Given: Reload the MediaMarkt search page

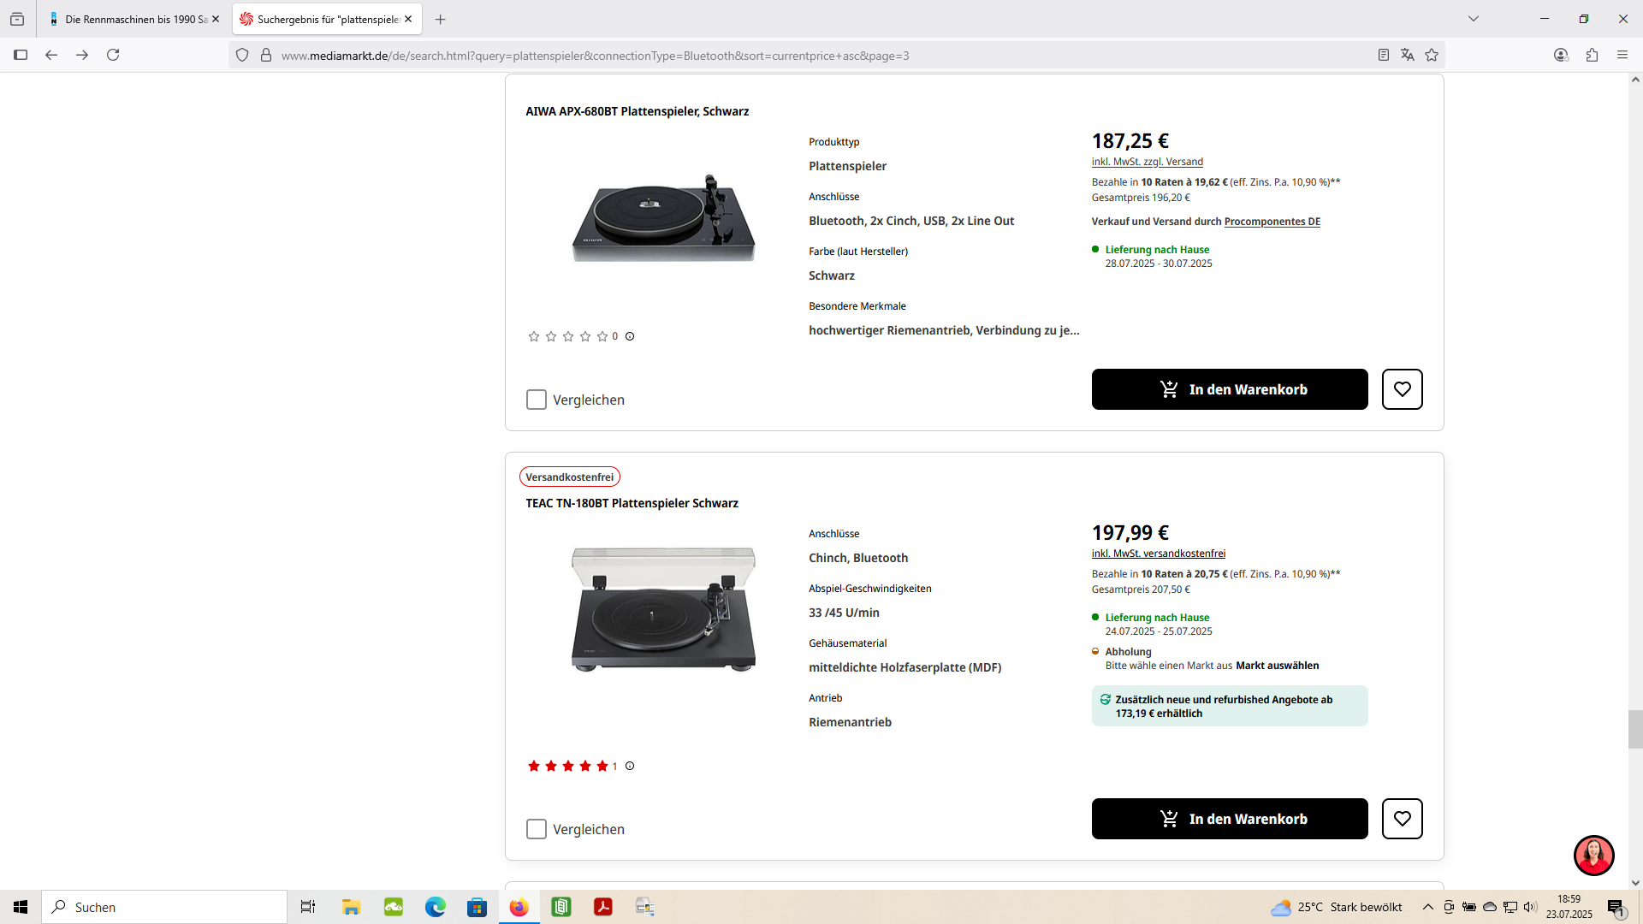Looking at the screenshot, I should tap(113, 55).
